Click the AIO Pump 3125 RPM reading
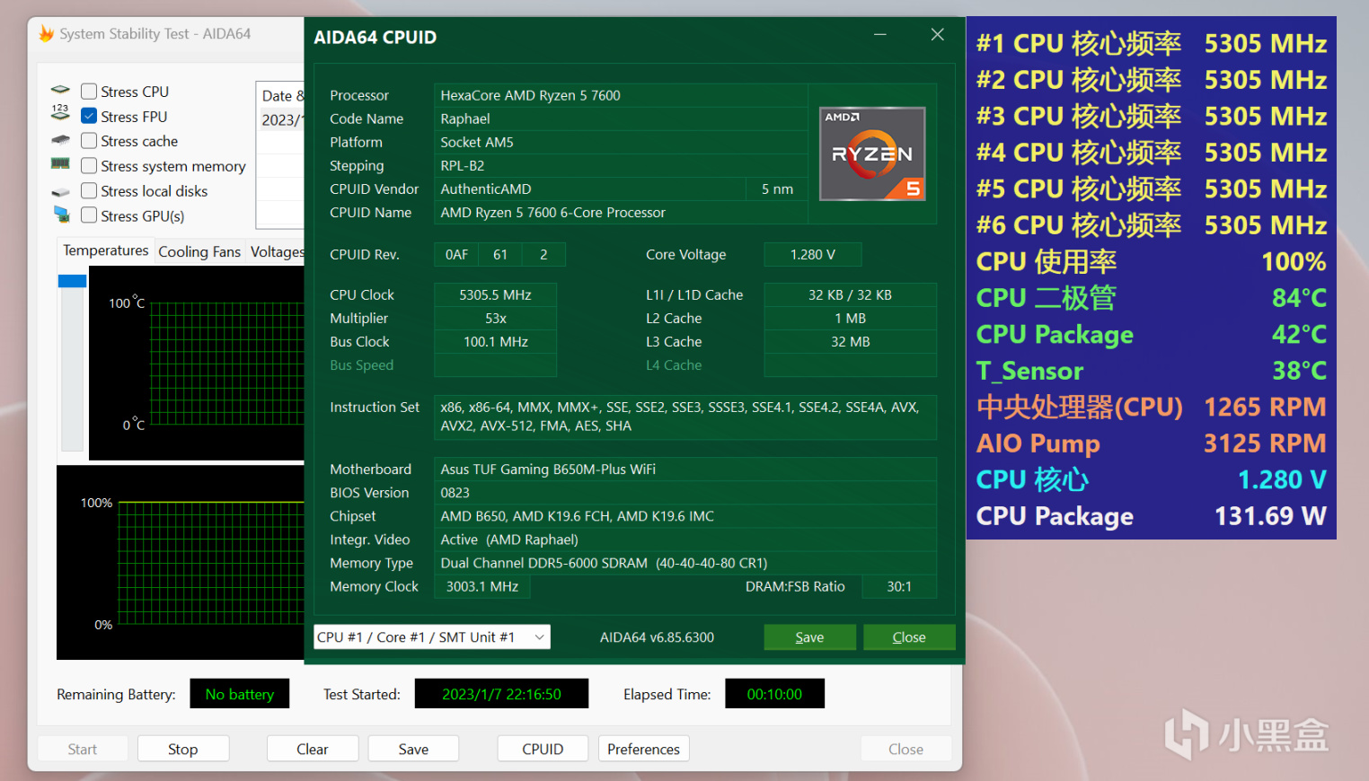Viewport: 1369px width, 781px height. tap(1265, 443)
